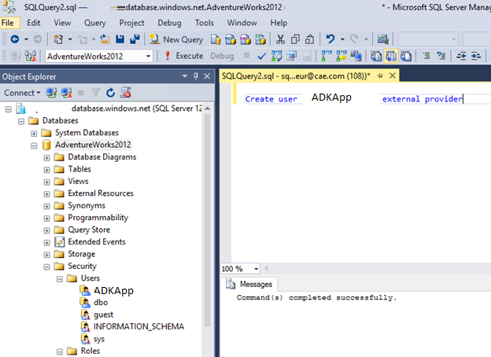This screenshot has width=491, height=357.
Task: Toggle Include Live Query Statistics
Action: [x=341, y=57]
